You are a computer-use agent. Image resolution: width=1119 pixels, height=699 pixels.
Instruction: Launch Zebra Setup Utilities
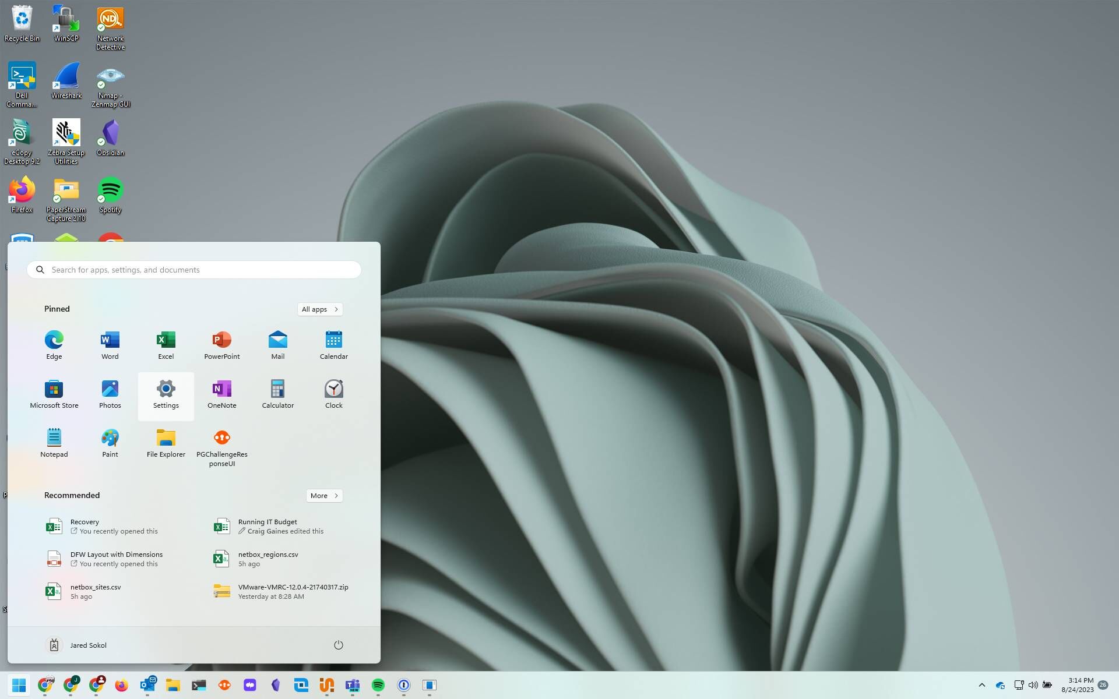[66, 135]
